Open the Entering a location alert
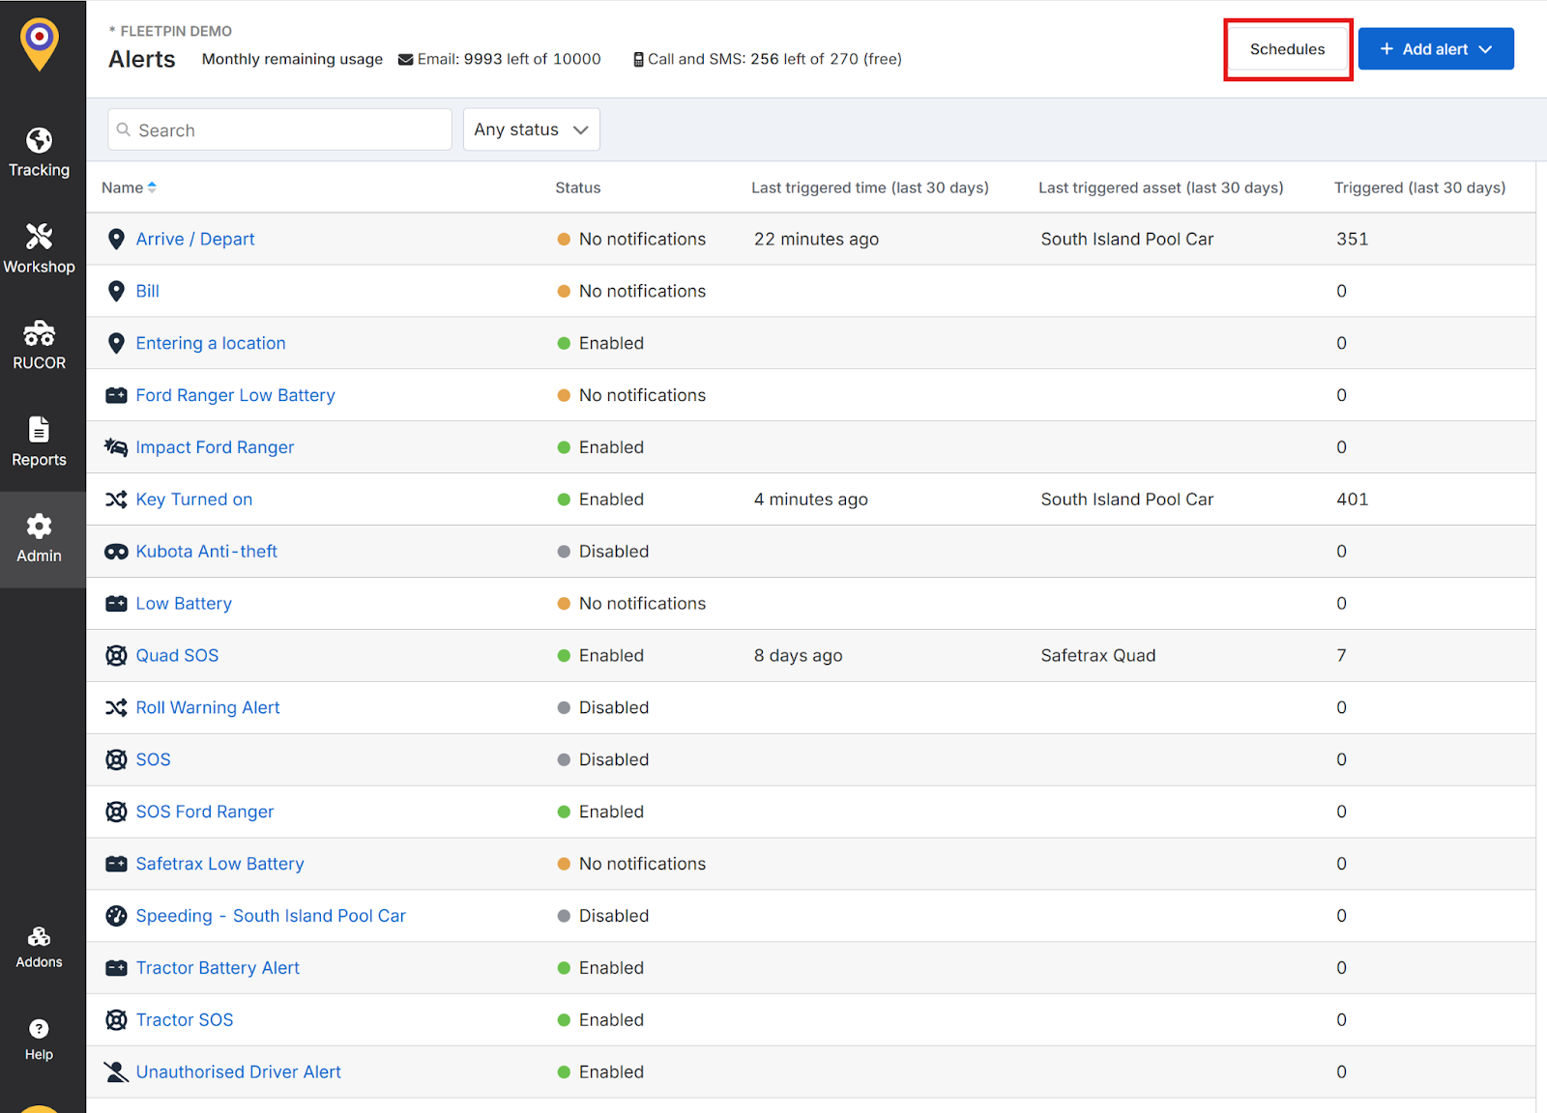 (211, 343)
